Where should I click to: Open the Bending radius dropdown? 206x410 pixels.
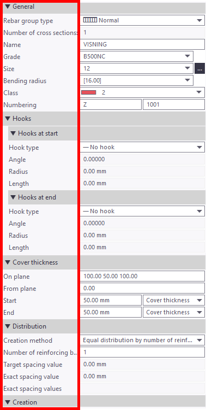(x=137, y=80)
